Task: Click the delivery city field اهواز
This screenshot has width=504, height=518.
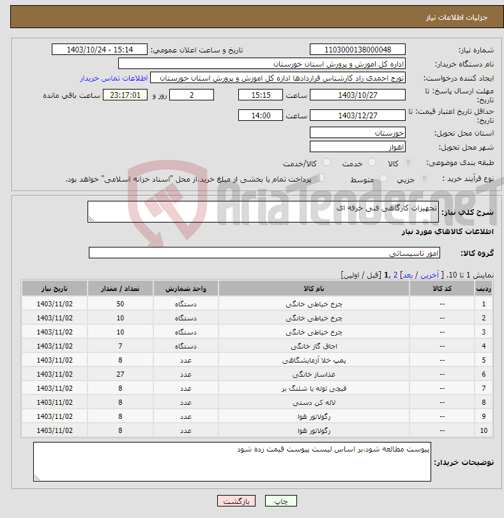Action: click(358, 146)
